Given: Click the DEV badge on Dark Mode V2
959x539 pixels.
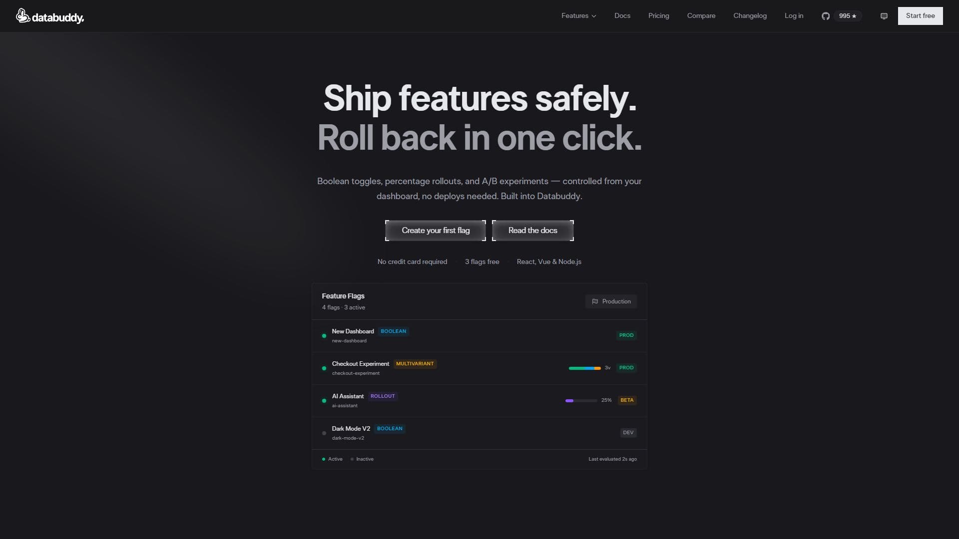Looking at the screenshot, I should click(628, 433).
